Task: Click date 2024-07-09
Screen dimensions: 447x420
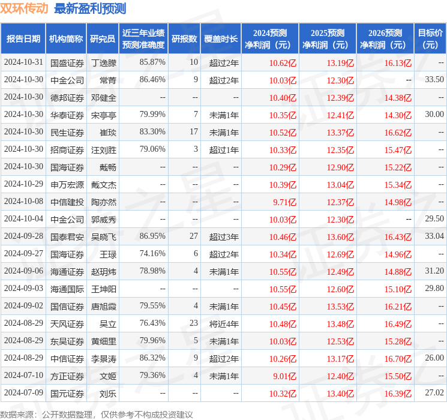Action: [23, 392]
